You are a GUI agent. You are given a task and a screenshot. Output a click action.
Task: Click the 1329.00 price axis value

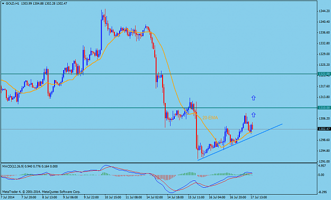click(325, 54)
